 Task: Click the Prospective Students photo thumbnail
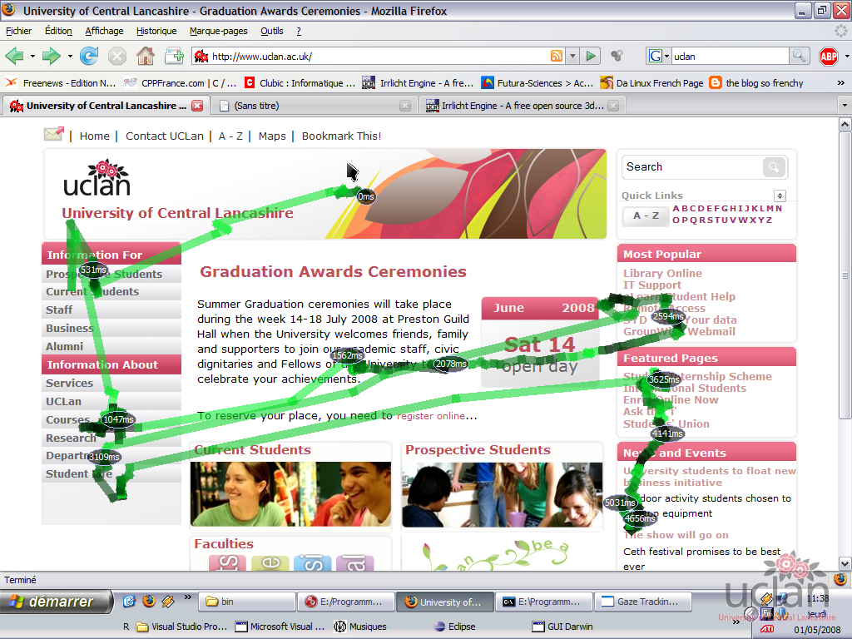click(503, 494)
